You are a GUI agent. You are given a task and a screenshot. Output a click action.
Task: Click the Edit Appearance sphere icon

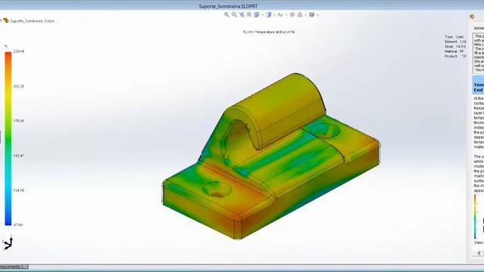coord(293,14)
